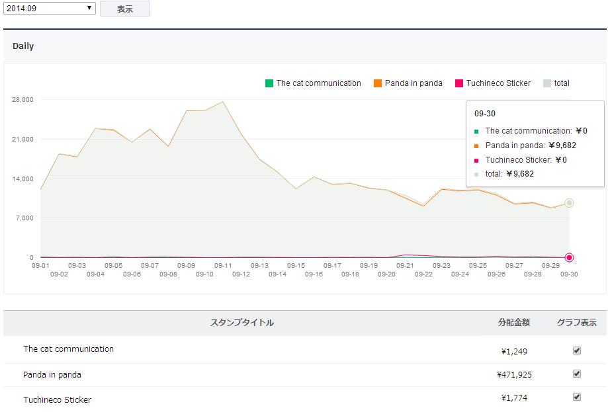Select Tuchineco Sticker table row title
608x412 pixels.
point(57,400)
